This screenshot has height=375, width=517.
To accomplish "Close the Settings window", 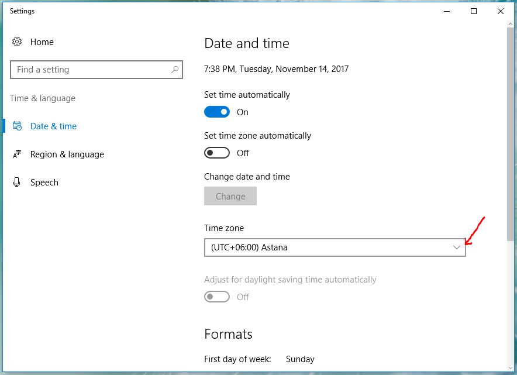I will (501, 11).
